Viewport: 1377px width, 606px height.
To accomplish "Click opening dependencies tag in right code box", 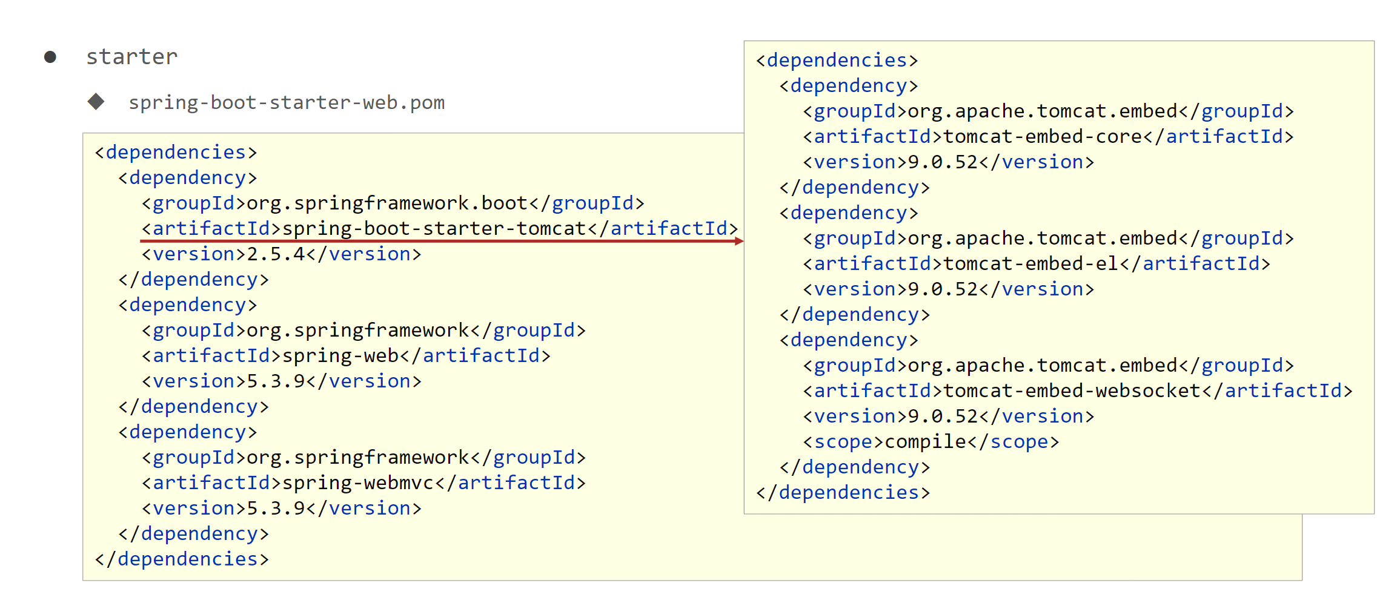I will pos(837,60).
